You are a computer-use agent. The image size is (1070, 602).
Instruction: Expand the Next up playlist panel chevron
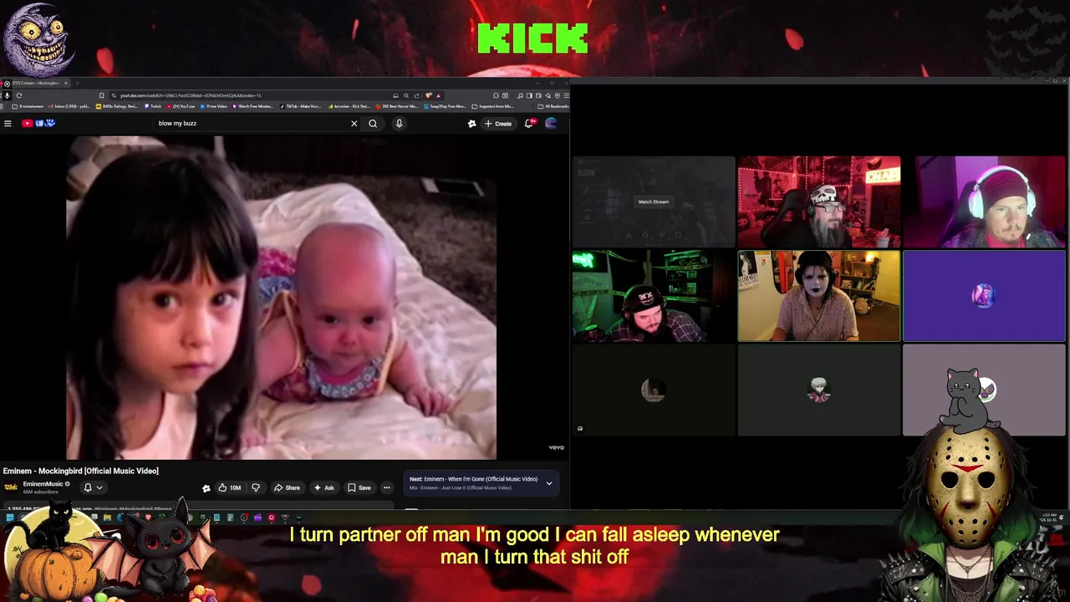coord(549,483)
